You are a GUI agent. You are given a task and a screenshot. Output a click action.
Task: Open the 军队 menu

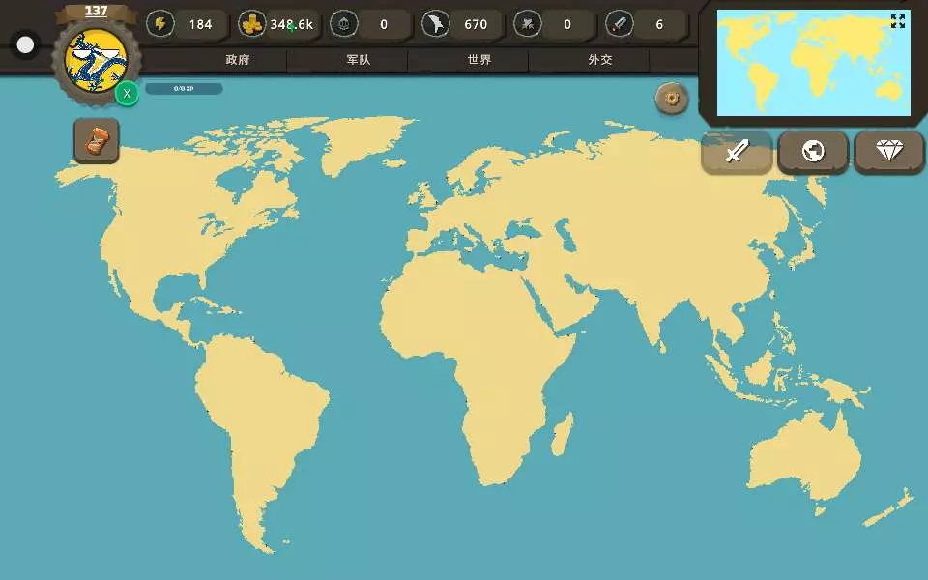pyautogui.click(x=358, y=60)
